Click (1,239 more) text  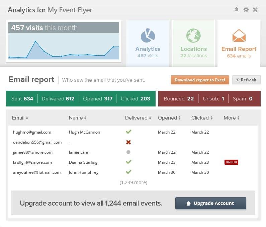point(134,182)
